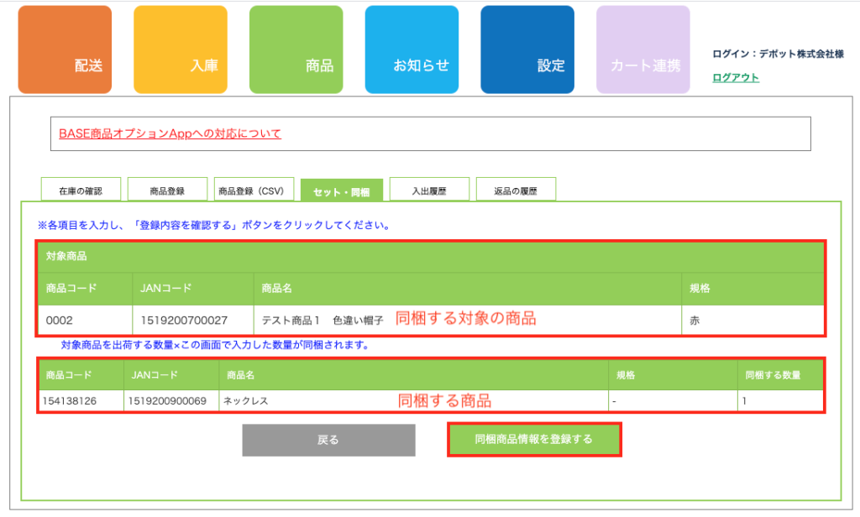Viewport: 860px width, 517px height.
Task: Open the orange 配送 navigation tile
Action: coord(65,50)
